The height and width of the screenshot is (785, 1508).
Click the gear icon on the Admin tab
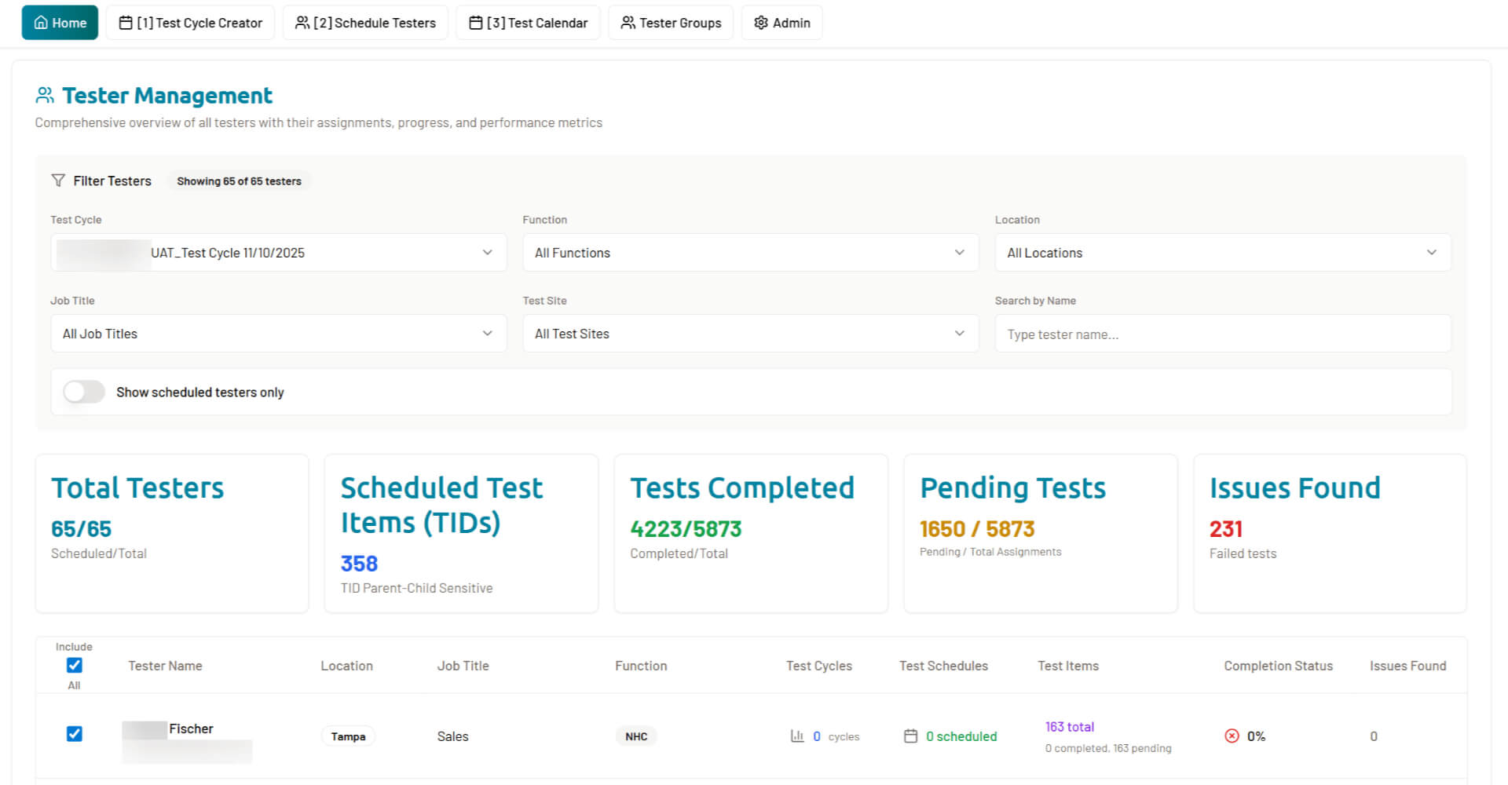760,23
